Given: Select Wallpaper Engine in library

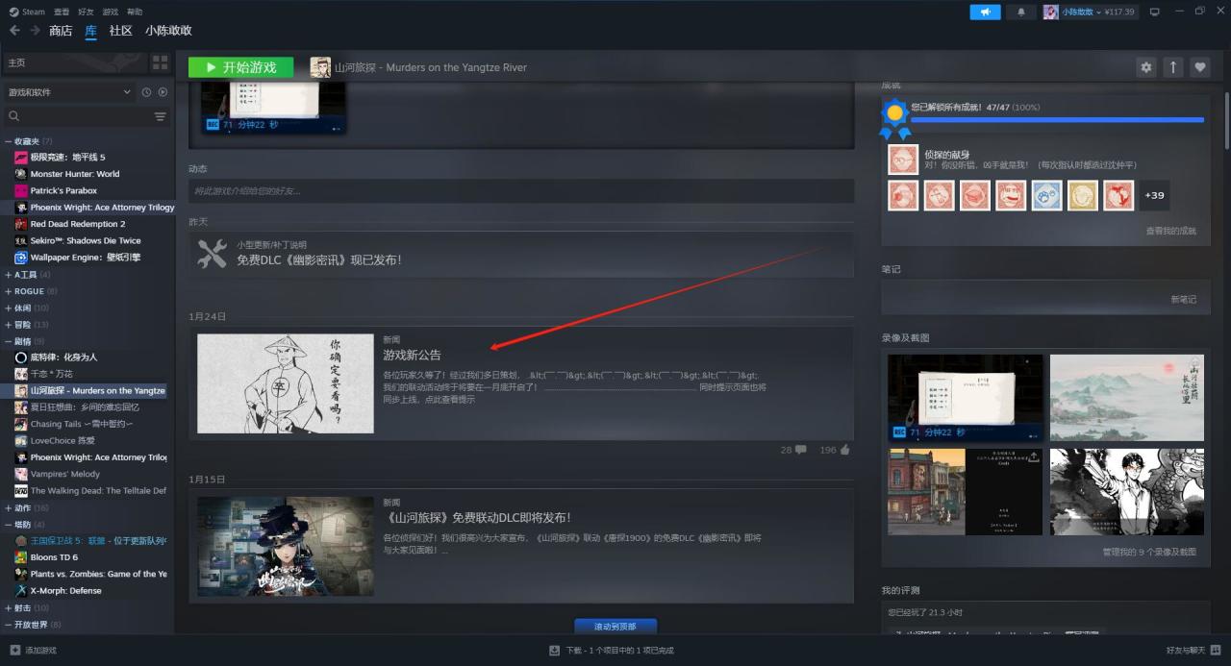Looking at the screenshot, I should click(86, 258).
